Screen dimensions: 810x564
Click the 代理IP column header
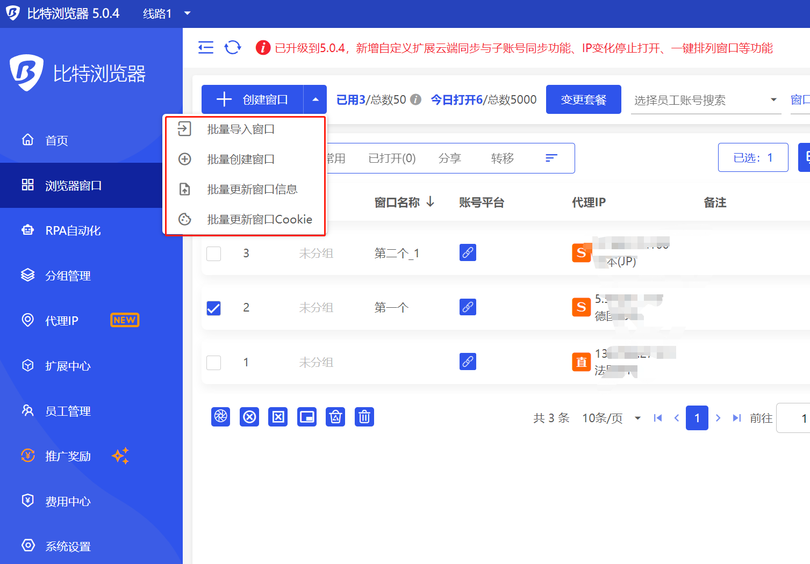(589, 203)
